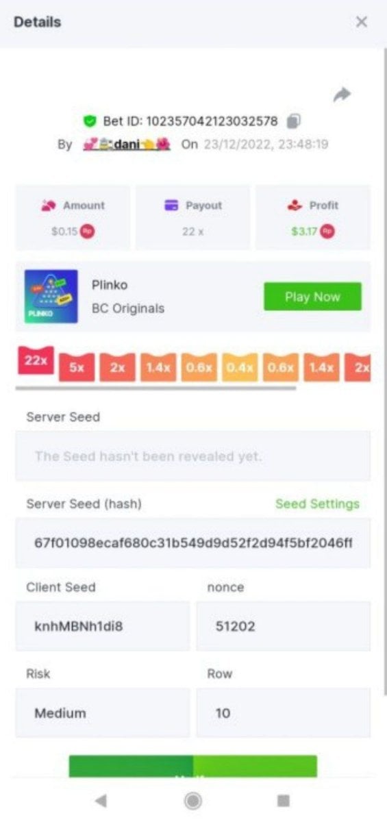The image size is (387, 822).
Task: Tap the Android home circle button
Action: (193, 800)
